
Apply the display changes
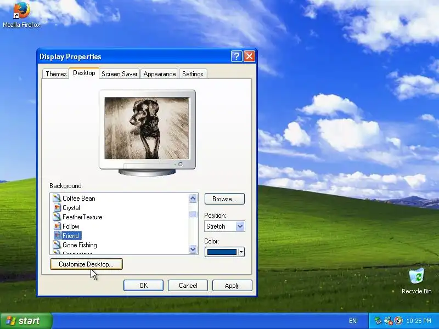pos(232,285)
